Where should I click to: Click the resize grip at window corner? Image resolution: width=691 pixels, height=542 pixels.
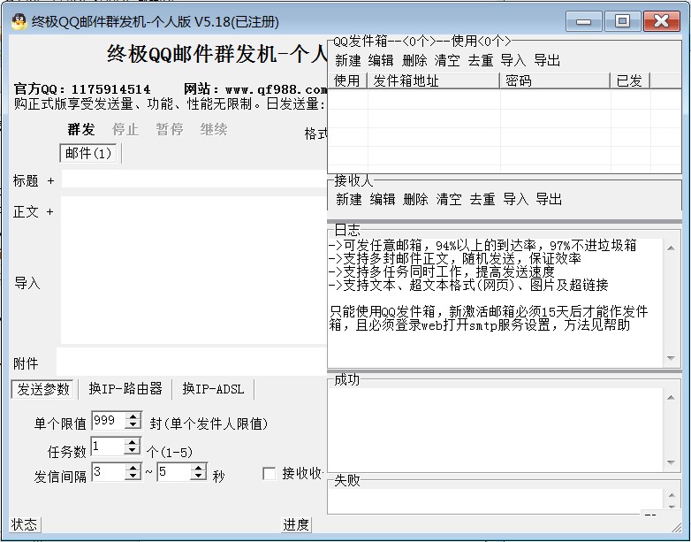tap(676, 527)
